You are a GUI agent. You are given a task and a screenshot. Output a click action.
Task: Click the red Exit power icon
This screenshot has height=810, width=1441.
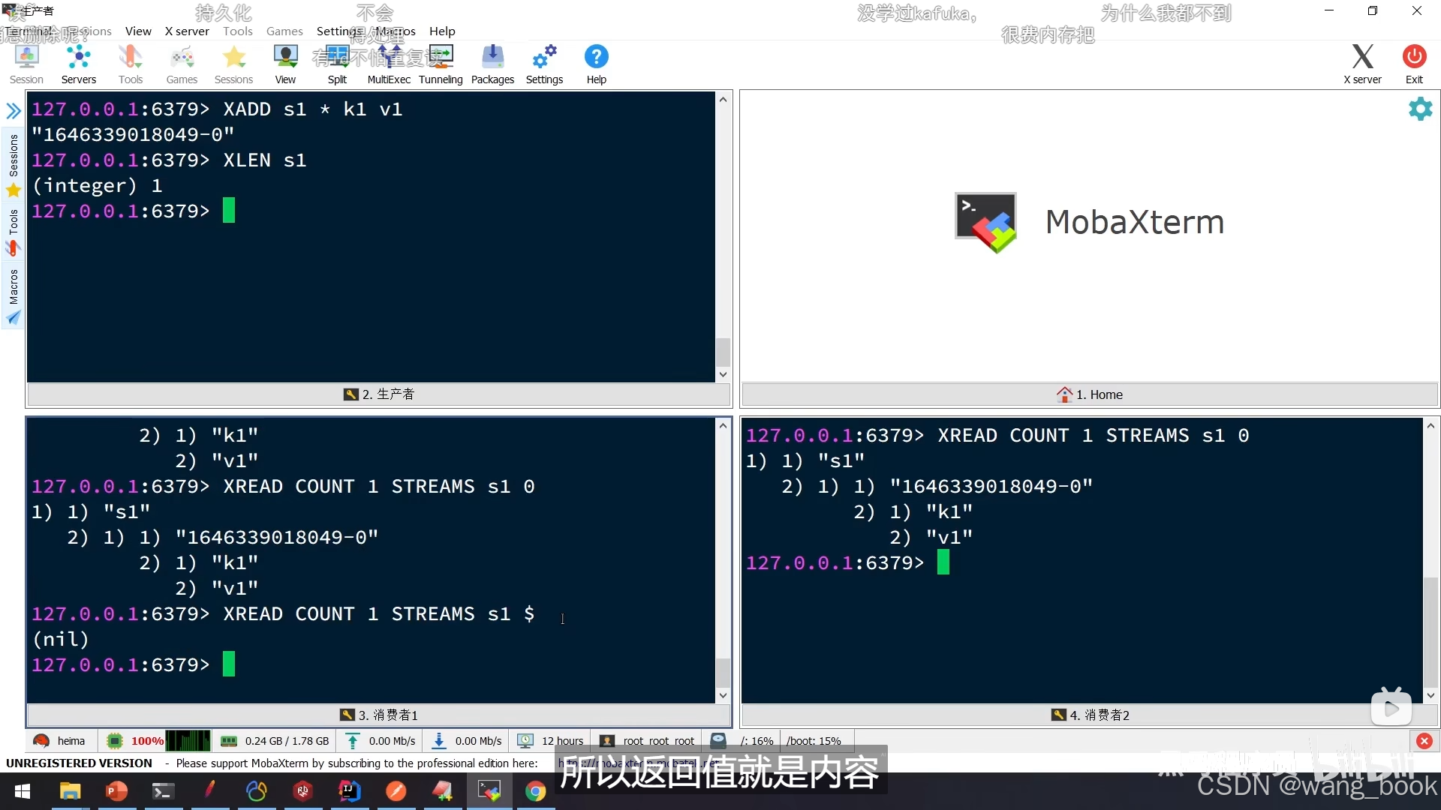tap(1414, 64)
